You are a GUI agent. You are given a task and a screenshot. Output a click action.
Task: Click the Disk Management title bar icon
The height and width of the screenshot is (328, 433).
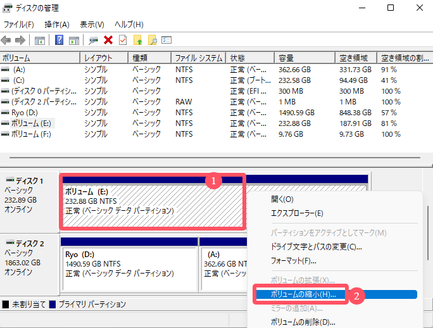pyautogui.click(x=7, y=8)
